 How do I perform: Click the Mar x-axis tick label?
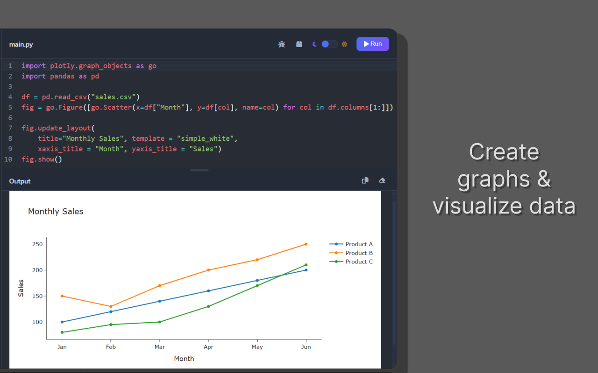coord(160,347)
